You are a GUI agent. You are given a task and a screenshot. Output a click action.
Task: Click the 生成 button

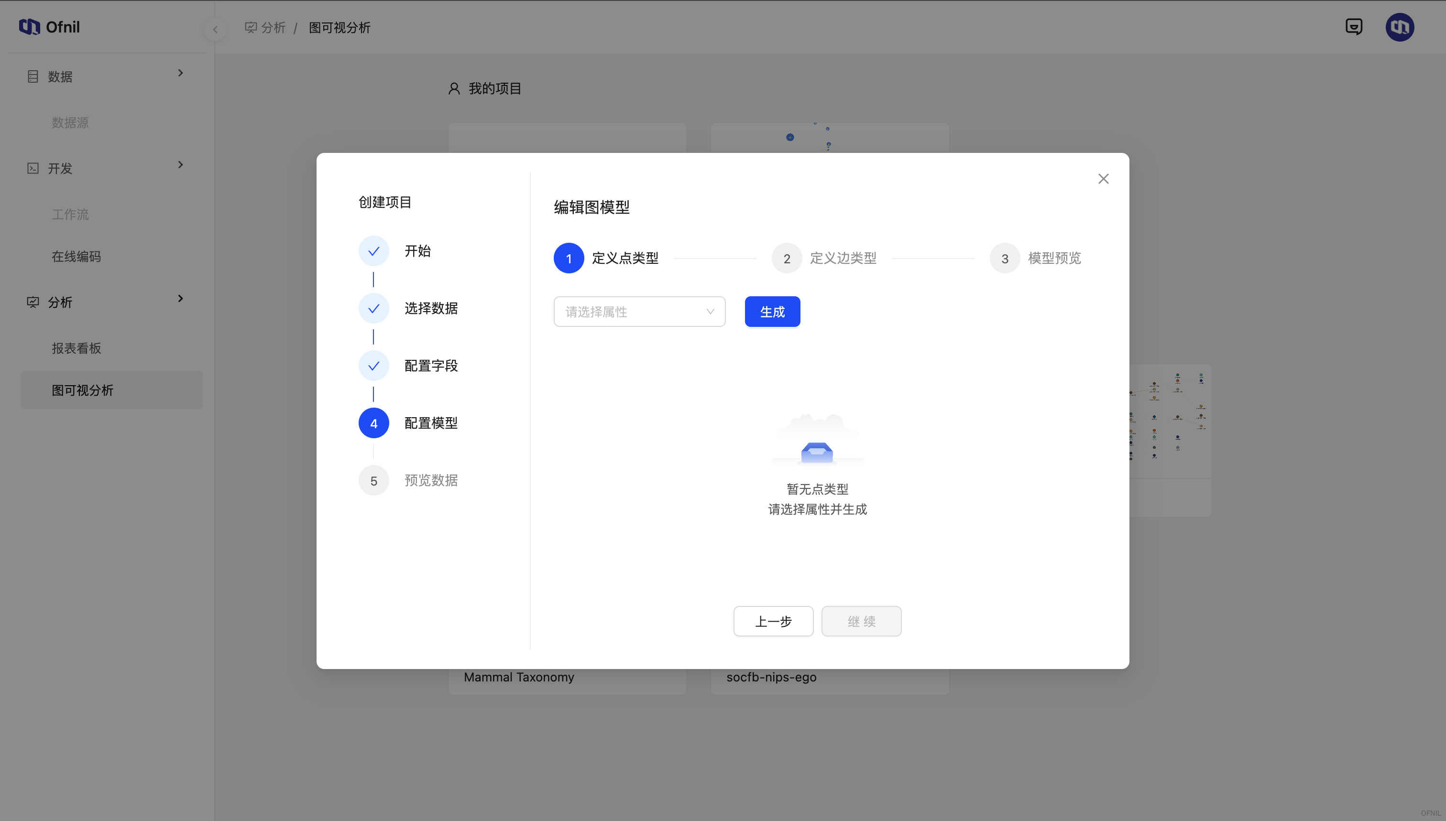pyautogui.click(x=772, y=311)
